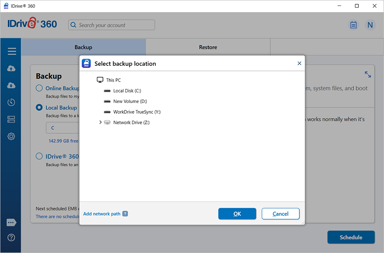Expand the Network Drive (Z:) tree node
The width and height of the screenshot is (384, 253).
[100, 122]
